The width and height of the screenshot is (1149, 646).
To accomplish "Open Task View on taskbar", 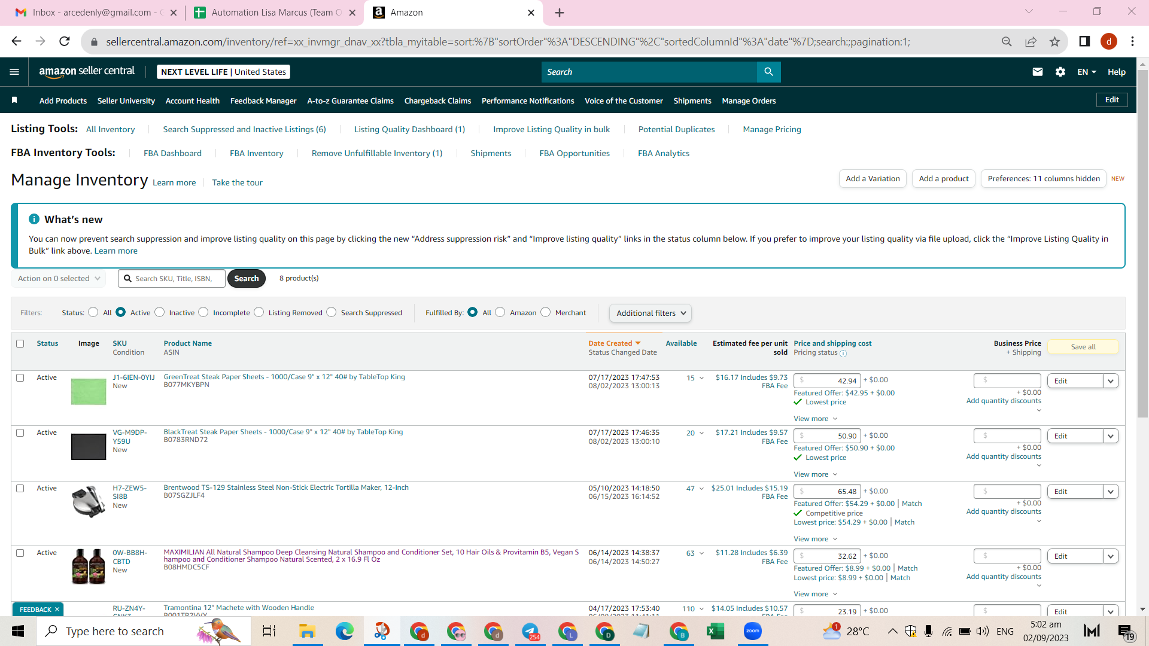I will point(269,631).
